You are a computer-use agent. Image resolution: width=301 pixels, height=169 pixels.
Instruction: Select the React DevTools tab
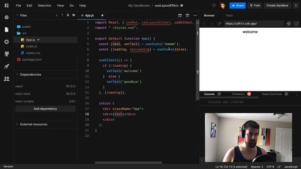(272, 94)
